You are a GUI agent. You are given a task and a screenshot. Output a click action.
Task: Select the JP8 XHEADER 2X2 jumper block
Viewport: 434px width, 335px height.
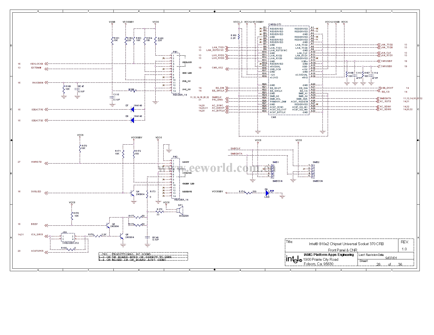68,237
